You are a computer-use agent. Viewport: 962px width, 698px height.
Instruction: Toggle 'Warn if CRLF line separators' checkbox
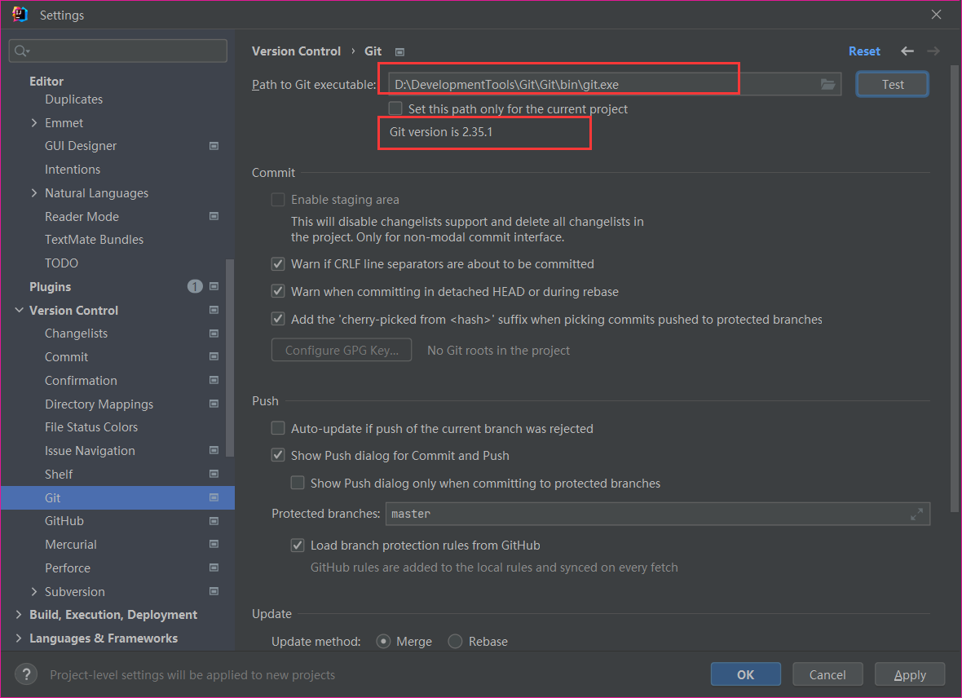(x=278, y=264)
